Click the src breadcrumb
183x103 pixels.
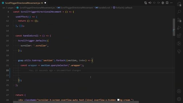pyautogui.click(x=4, y=8)
